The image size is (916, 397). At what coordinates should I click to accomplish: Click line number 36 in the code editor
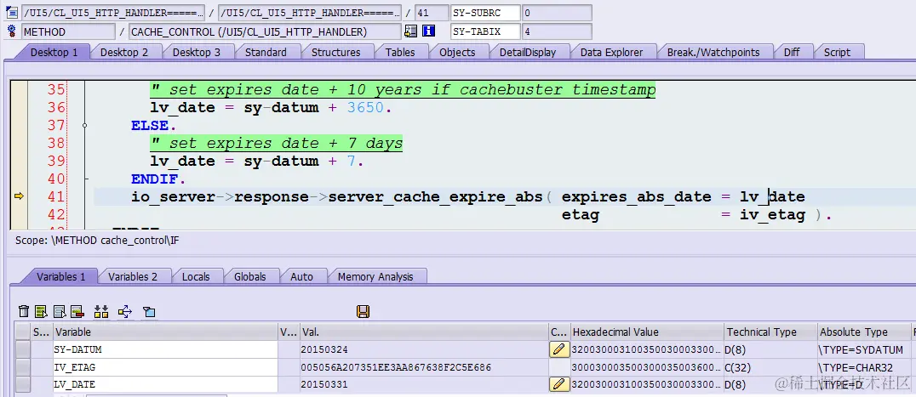[x=57, y=107]
